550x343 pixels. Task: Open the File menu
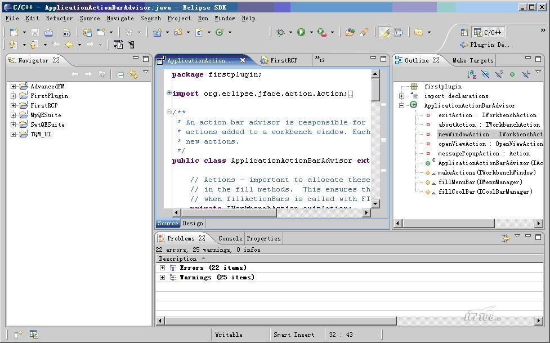(12, 18)
